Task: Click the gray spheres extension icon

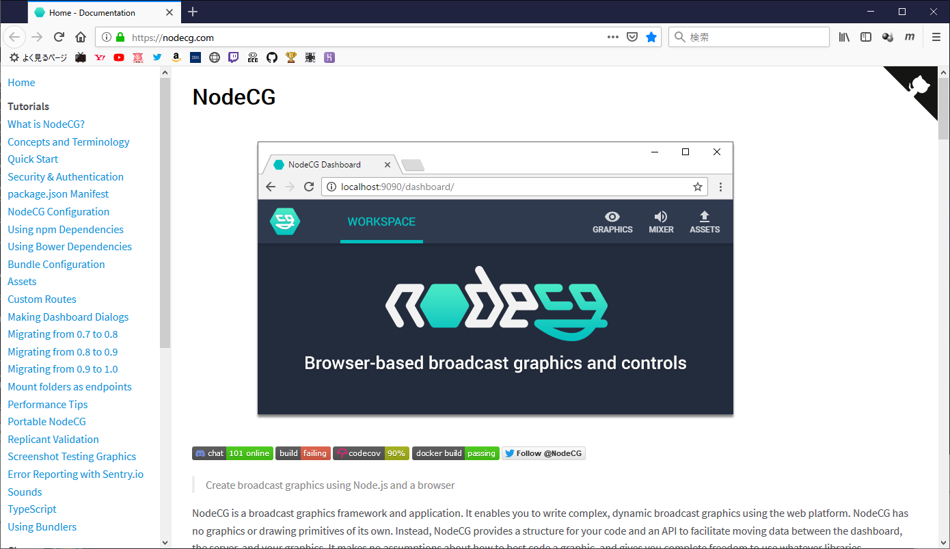Action: click(888, 37)
